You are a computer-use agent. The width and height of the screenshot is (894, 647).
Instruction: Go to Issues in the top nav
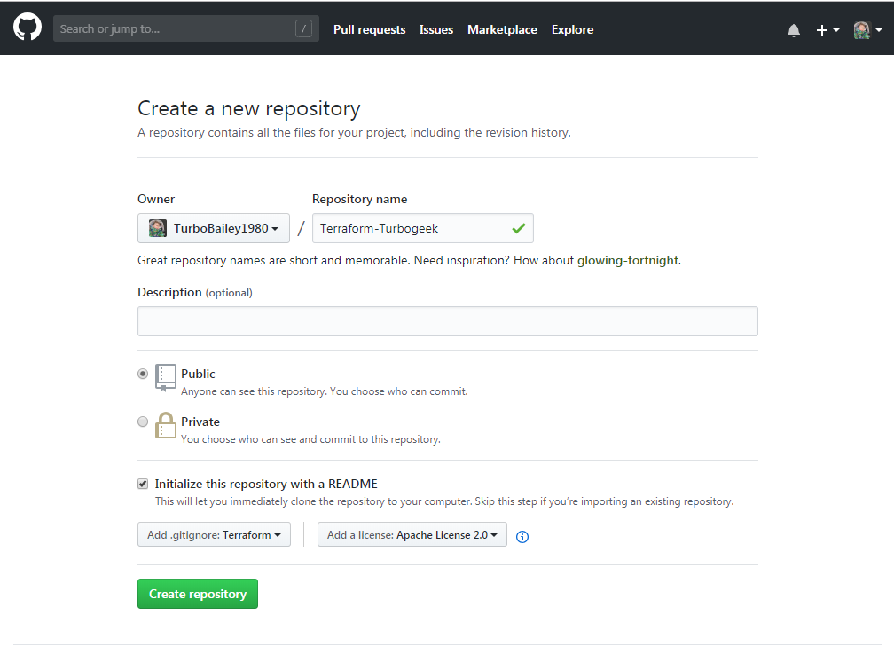[436, 29]
